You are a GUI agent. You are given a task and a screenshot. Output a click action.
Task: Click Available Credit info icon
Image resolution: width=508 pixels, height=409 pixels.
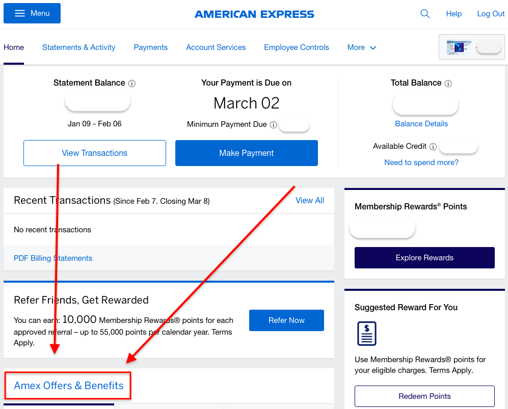[433, 147]
